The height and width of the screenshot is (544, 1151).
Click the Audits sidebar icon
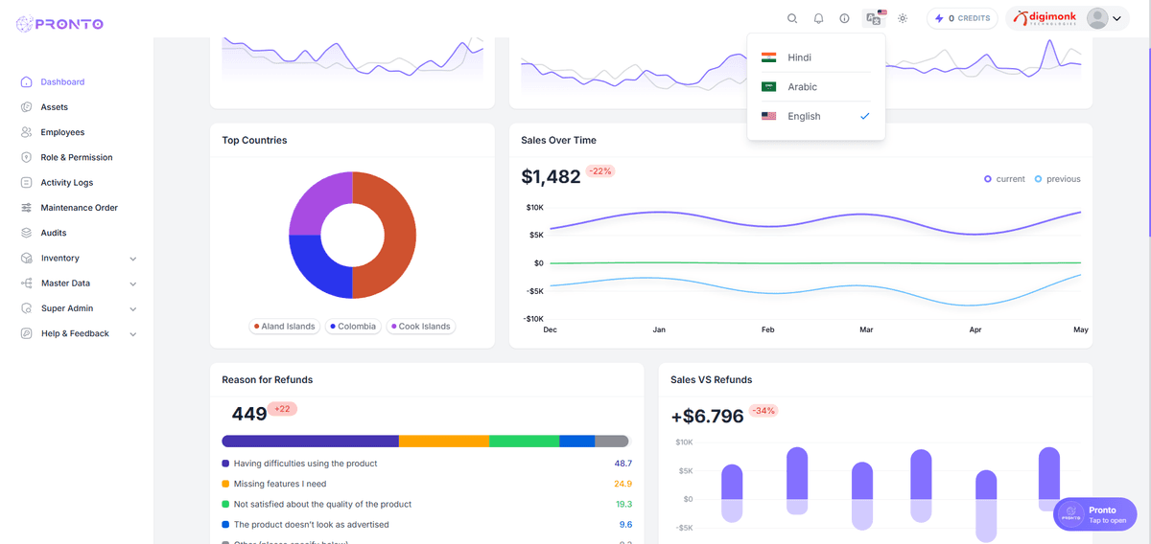coord(27,233)
